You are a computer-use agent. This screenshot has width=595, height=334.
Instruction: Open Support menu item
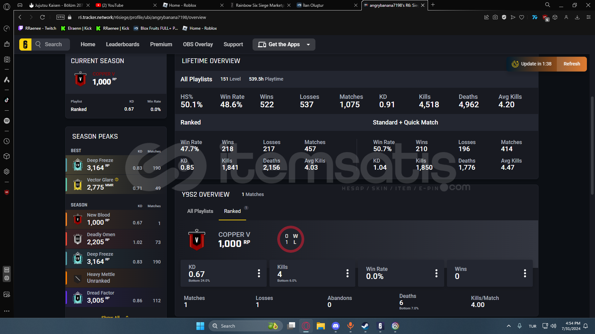click(233, 45)
